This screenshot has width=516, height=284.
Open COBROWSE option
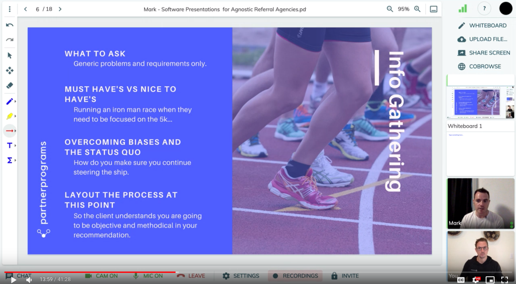tap(479, 66)
